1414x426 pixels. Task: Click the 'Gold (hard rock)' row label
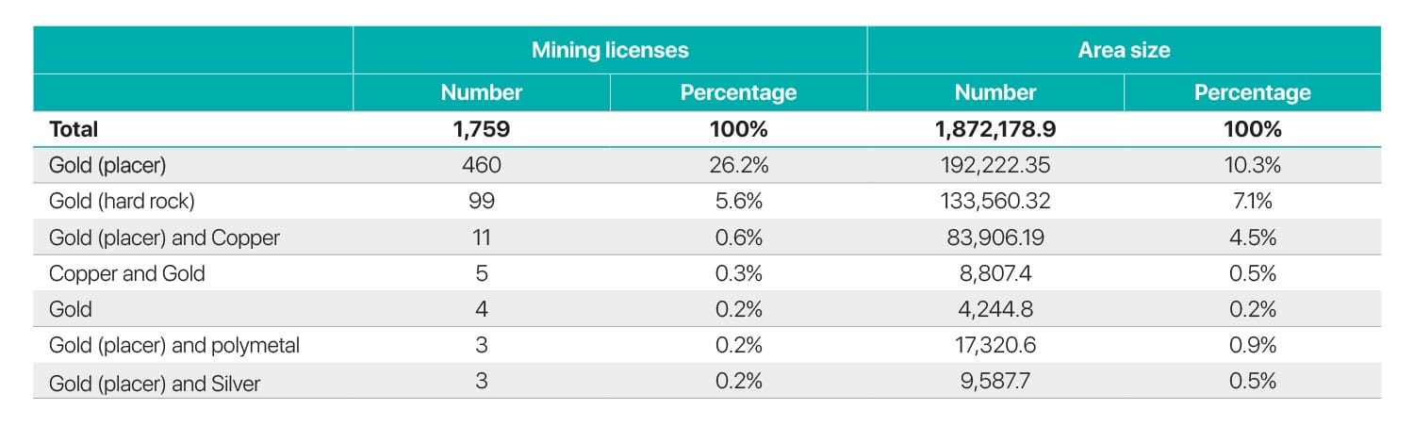point(122,201)
